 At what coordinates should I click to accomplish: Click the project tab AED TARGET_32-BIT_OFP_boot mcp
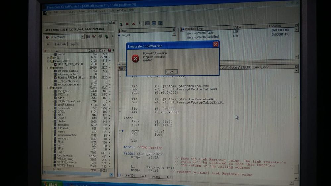pos(75,29)
